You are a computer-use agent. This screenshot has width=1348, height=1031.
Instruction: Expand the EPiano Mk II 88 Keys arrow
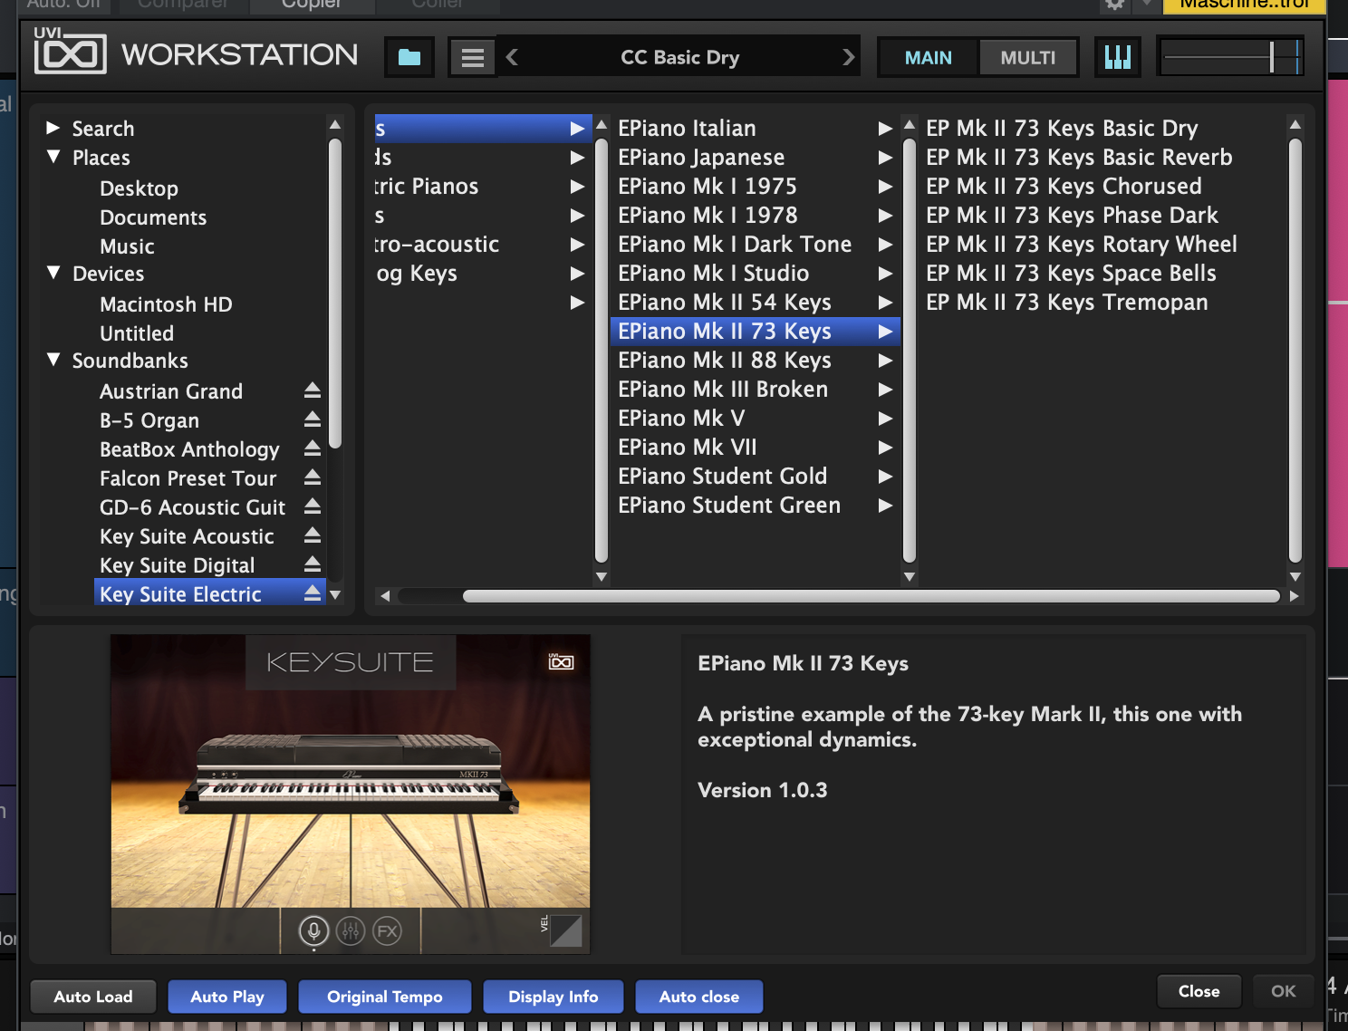click(885, 361)
